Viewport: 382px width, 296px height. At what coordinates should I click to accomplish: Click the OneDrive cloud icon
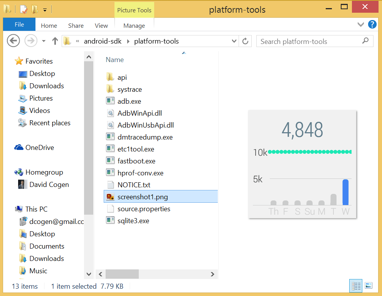19,148
